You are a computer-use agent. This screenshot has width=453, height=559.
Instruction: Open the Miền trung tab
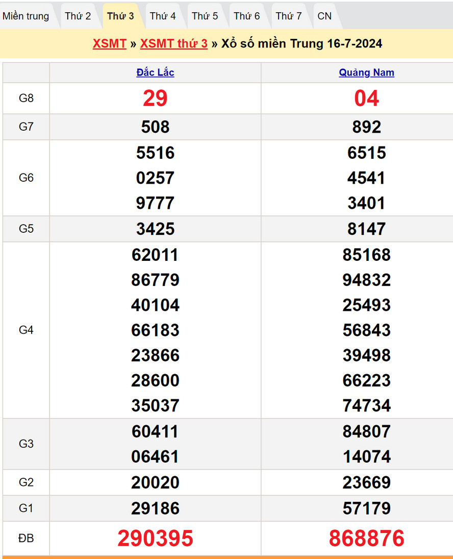[x=26, y=16]
